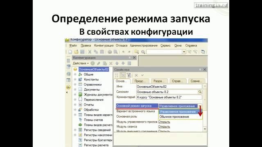Click the Свойства panel scrollbar down arrow
Screen dimensions: 262x147
click(x=205, y=129)
